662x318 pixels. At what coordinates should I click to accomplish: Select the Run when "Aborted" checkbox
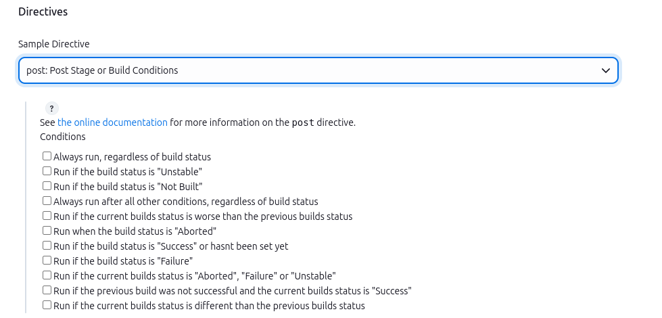coord(47,231)
